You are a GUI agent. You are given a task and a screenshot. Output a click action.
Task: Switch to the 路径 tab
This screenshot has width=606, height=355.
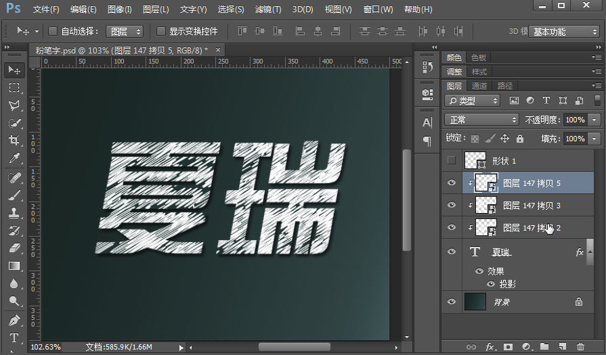[504, 86]
